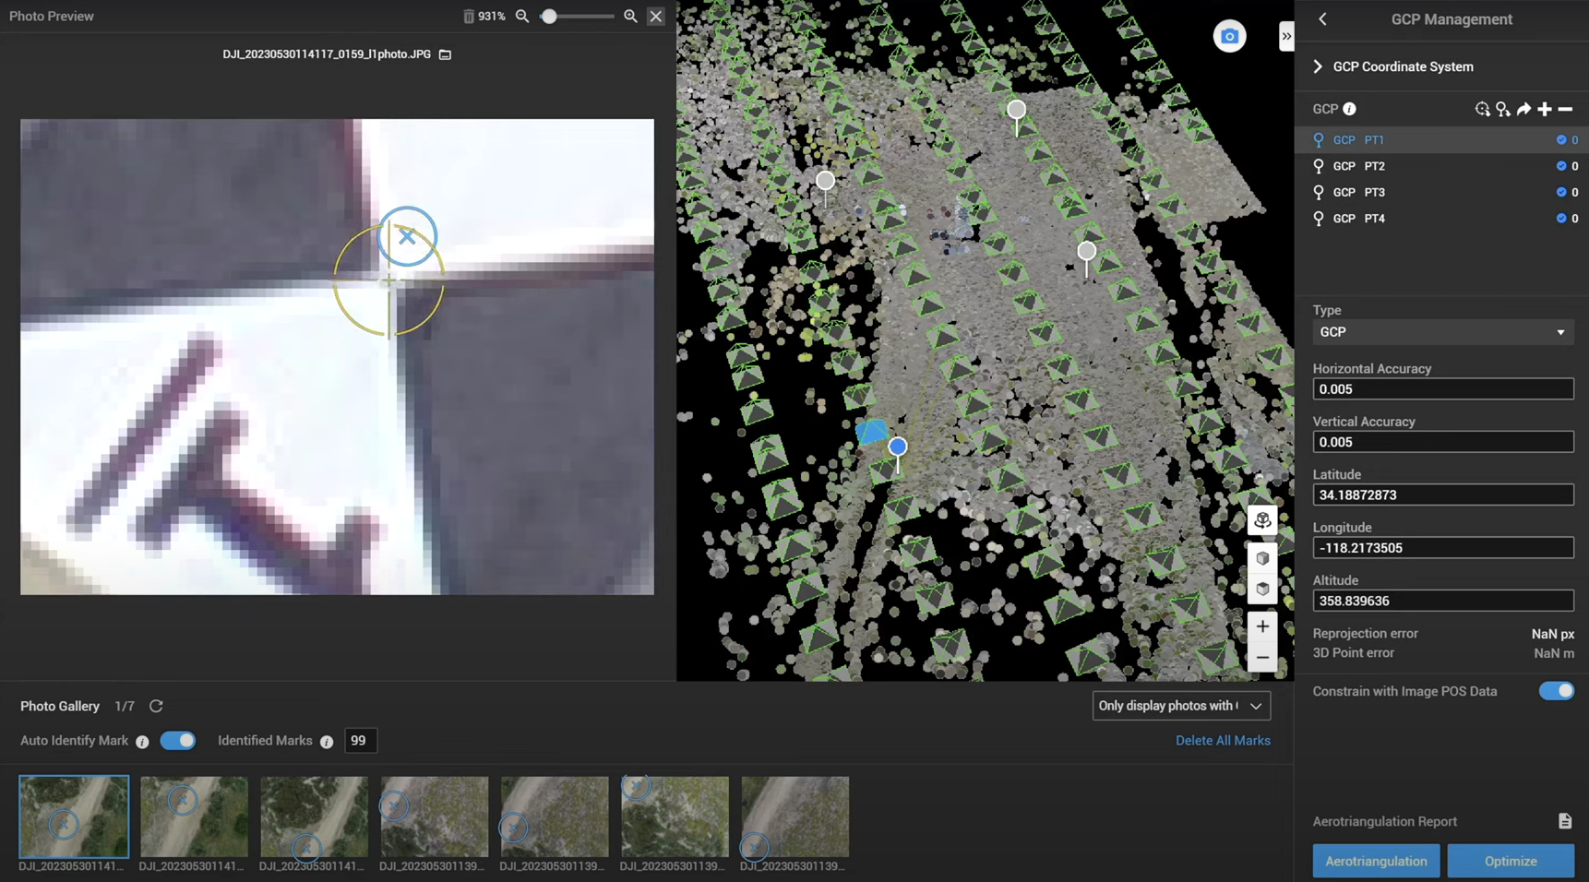Click Delete All Marks link
The width and height of the screenshot is (1589, 882).
coord(1223,741)
